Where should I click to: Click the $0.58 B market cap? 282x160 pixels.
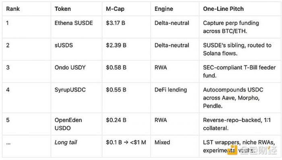(x=116, y=68)
